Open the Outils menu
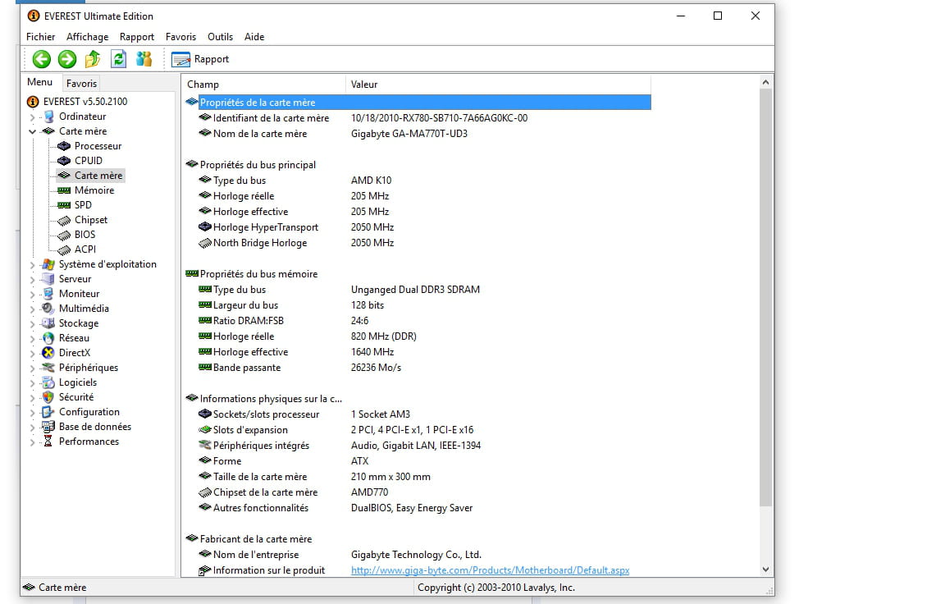Viewport: 945px width, 604px height. coord(220,37)
